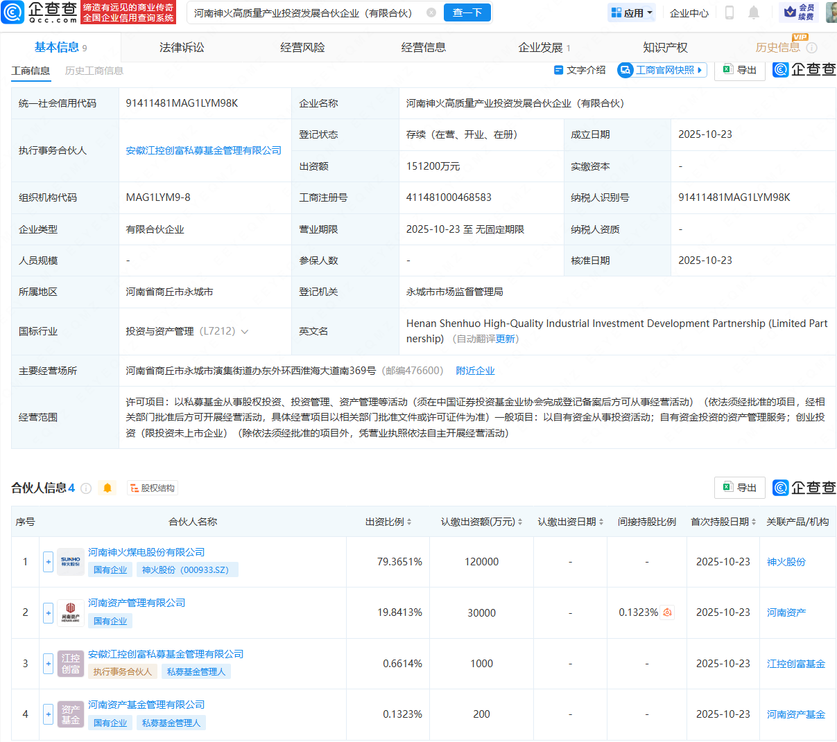Open the 文字介绍 text introduction
The image size is (837, 742).
tap(580, 70)
